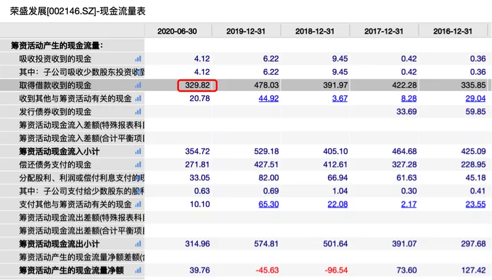Open chart icon for 筹资活动现金流出小计 row
This screenshot has width=492, height=280.
click(x=138, y=244)
